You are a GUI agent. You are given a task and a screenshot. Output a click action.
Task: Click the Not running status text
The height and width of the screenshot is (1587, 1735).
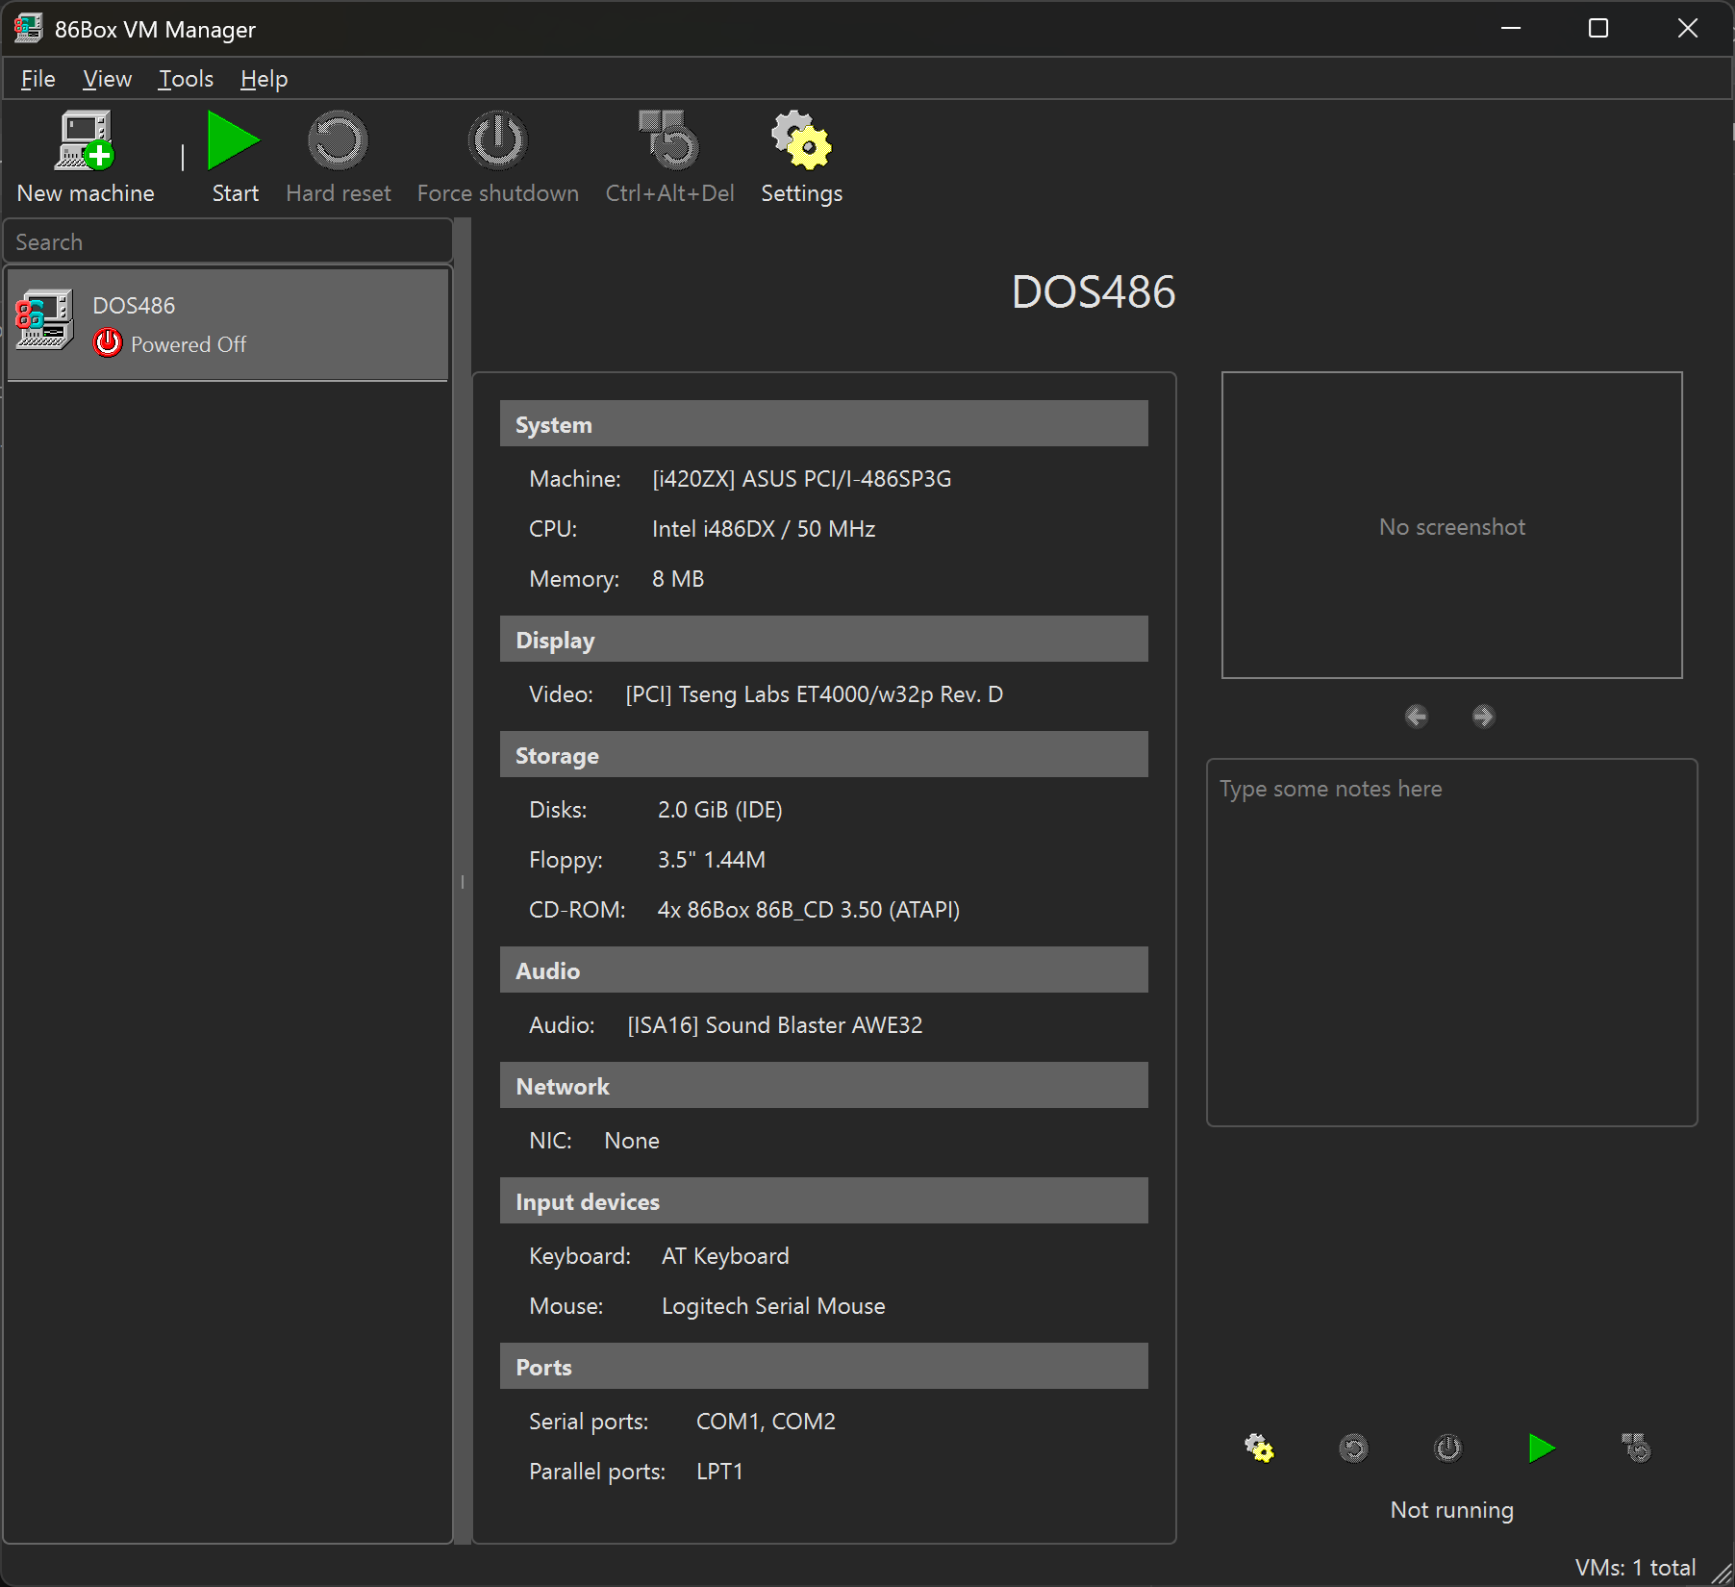[1451, 1510]
